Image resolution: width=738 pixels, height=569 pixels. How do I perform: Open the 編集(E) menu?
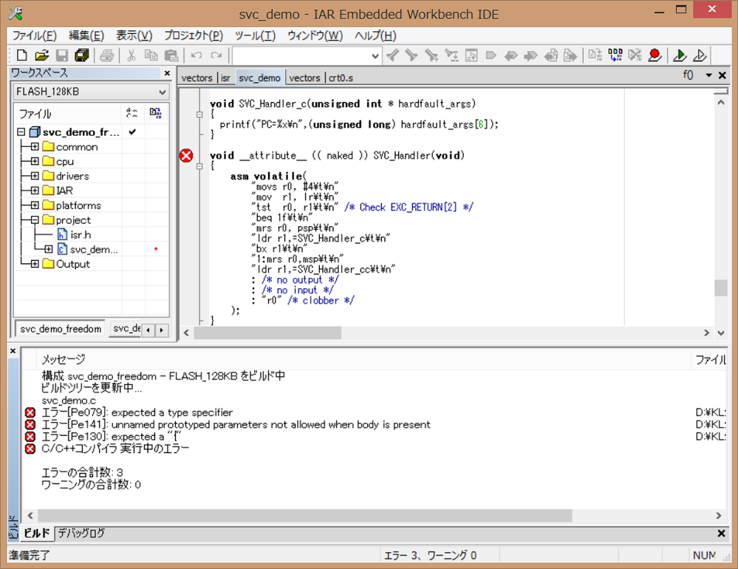(x=86, y=35)
